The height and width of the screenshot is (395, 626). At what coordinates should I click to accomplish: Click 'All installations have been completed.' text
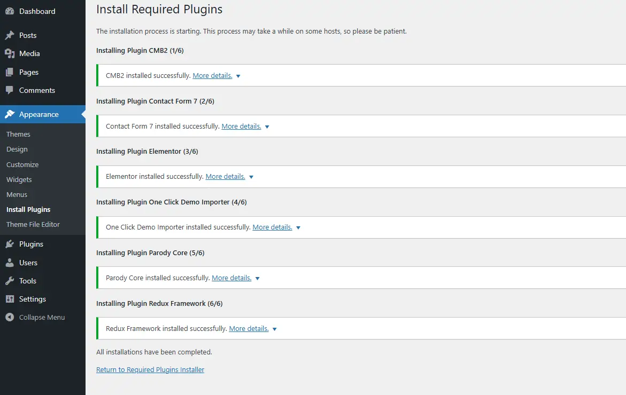[154, 352]
